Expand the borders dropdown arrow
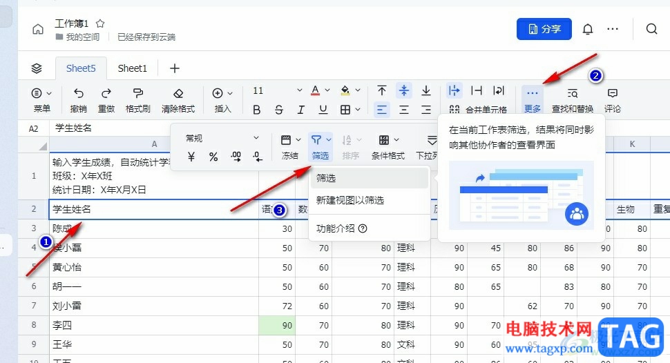The width and height of the screenshot is (670, 363). point(358,110)
